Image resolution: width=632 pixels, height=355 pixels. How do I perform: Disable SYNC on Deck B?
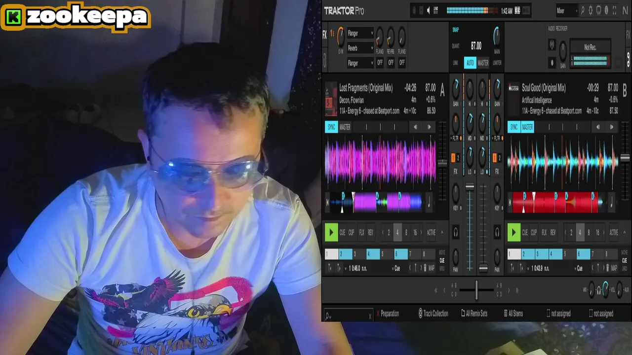coord(513,127)
